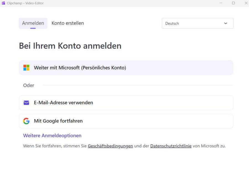Click the Microsoft four-color logo icon

pos(26,68)
